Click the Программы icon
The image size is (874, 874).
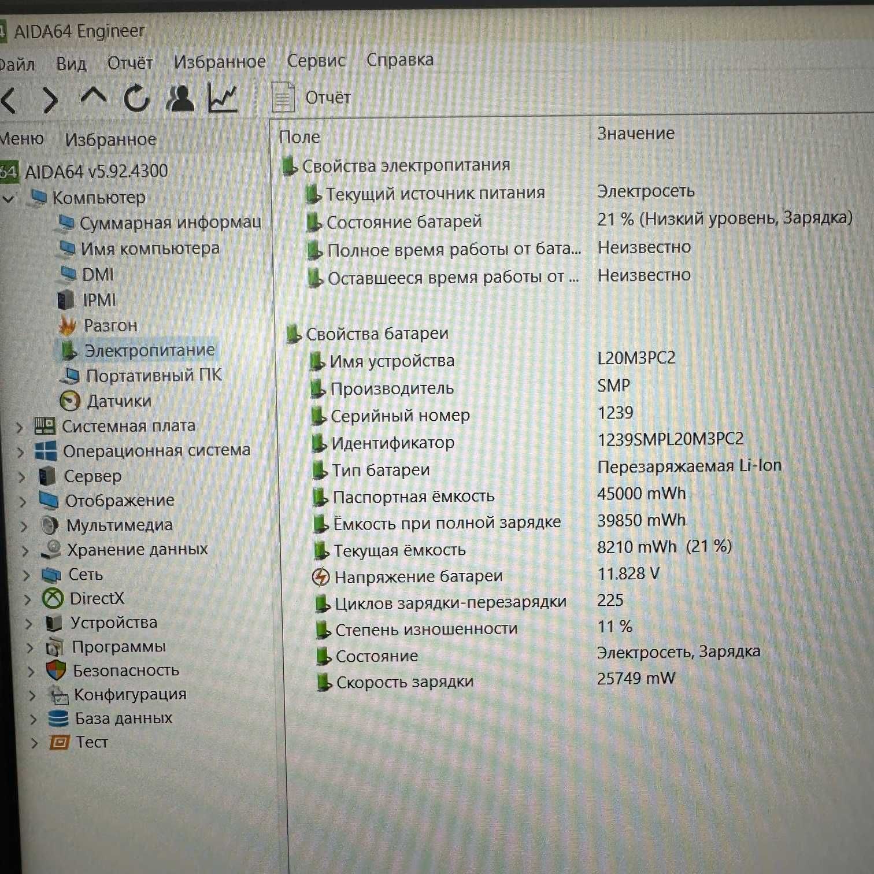point(55,647)
